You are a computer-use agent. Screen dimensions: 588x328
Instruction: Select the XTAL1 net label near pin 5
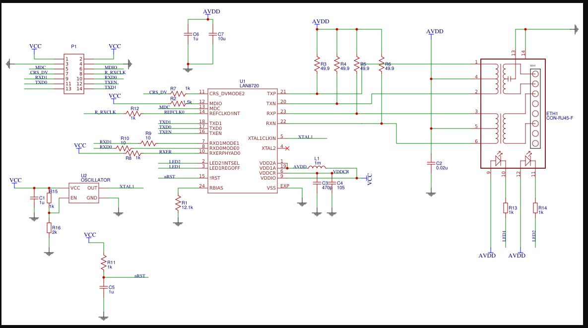click(x=305, y=136)
